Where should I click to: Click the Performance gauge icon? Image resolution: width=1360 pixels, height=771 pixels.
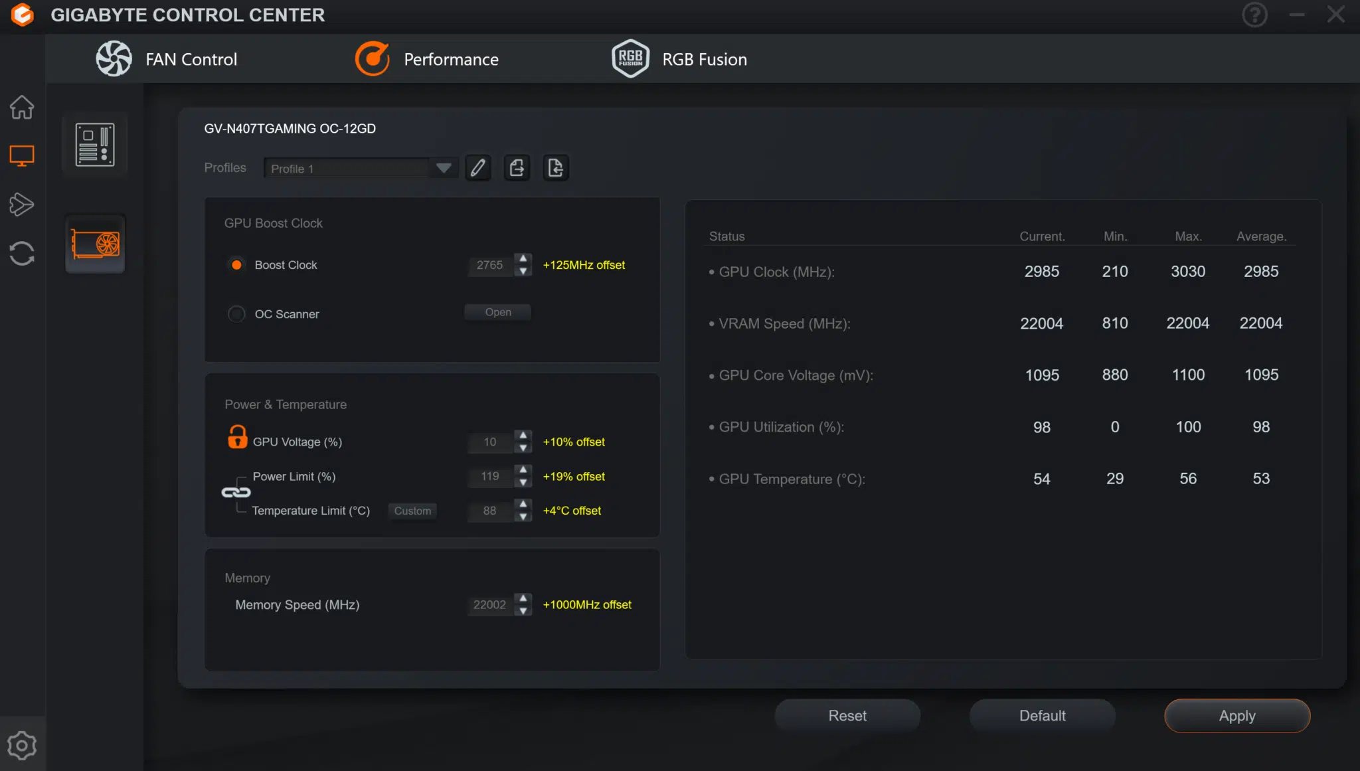373,59
